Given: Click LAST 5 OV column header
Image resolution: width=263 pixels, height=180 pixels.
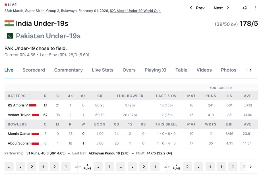Looking at the screenshot, I should point(166,96).
